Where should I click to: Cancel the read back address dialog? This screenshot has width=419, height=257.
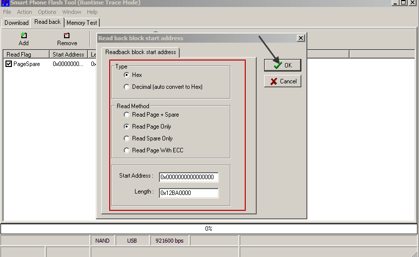pos(282,81)
